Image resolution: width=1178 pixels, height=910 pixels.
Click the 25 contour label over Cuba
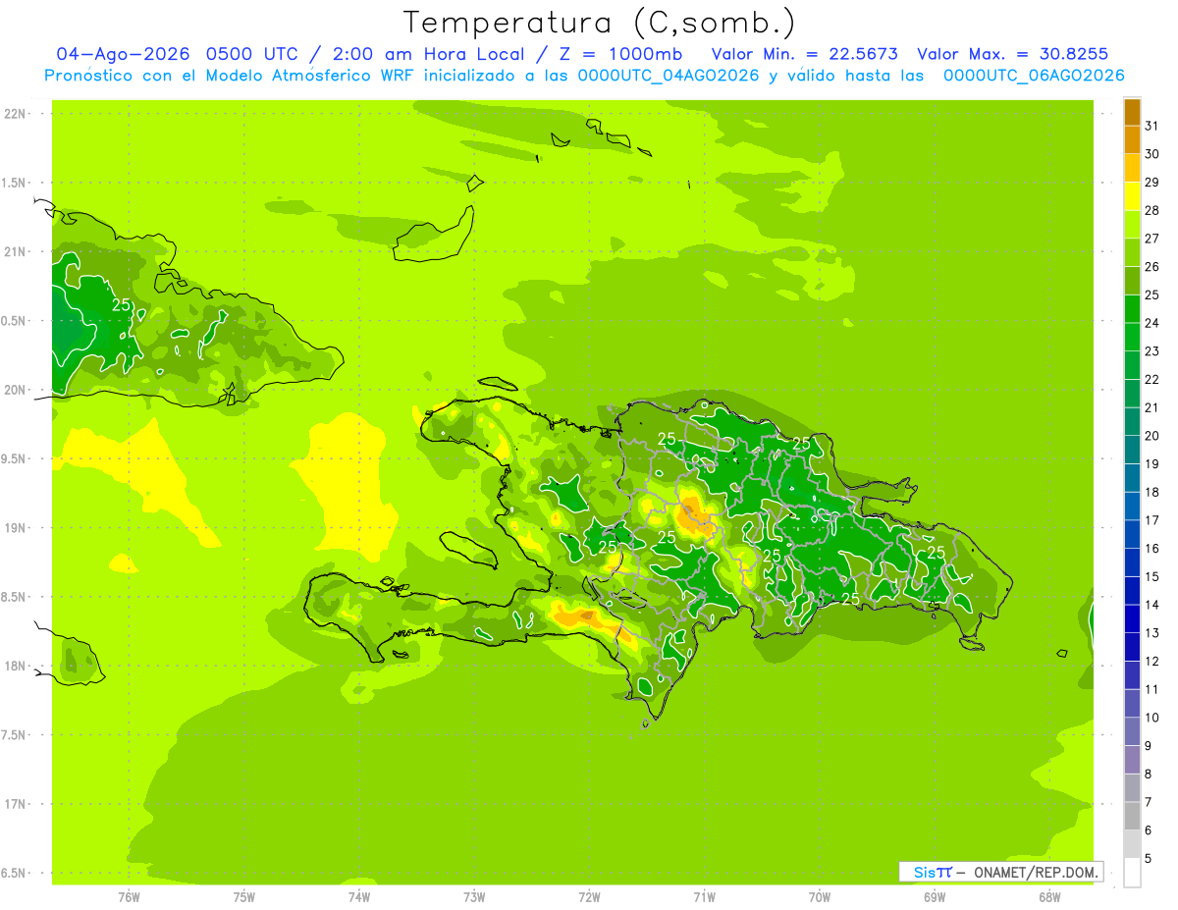(121, 305)
